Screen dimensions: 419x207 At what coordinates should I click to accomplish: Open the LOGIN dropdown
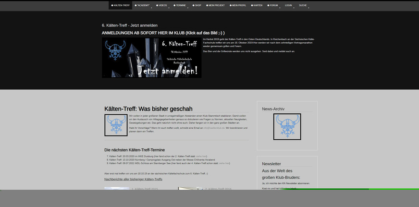[288, 5]
